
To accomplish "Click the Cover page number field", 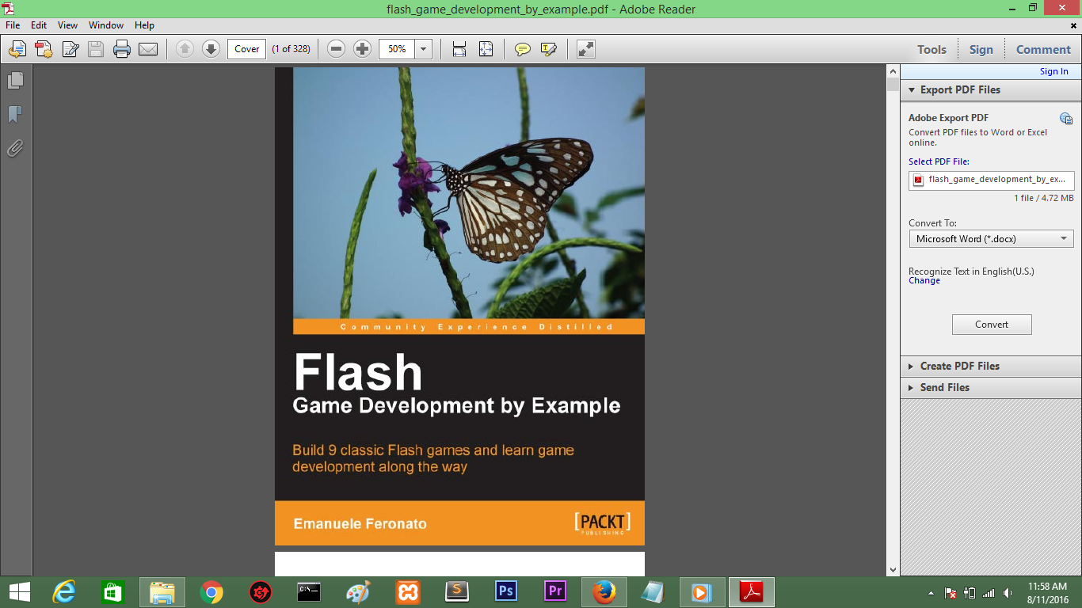I will click(x=246, y=49).
